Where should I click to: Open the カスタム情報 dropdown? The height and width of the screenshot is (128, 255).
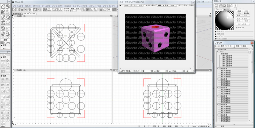pos(243,24)
